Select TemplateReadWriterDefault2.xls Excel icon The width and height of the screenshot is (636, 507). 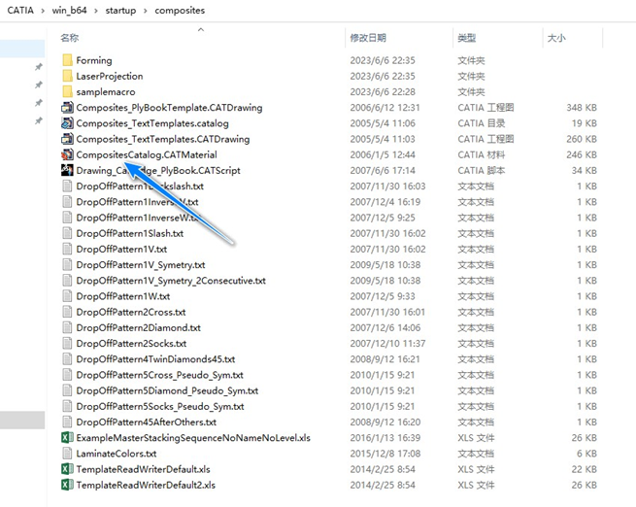[67, 485]
